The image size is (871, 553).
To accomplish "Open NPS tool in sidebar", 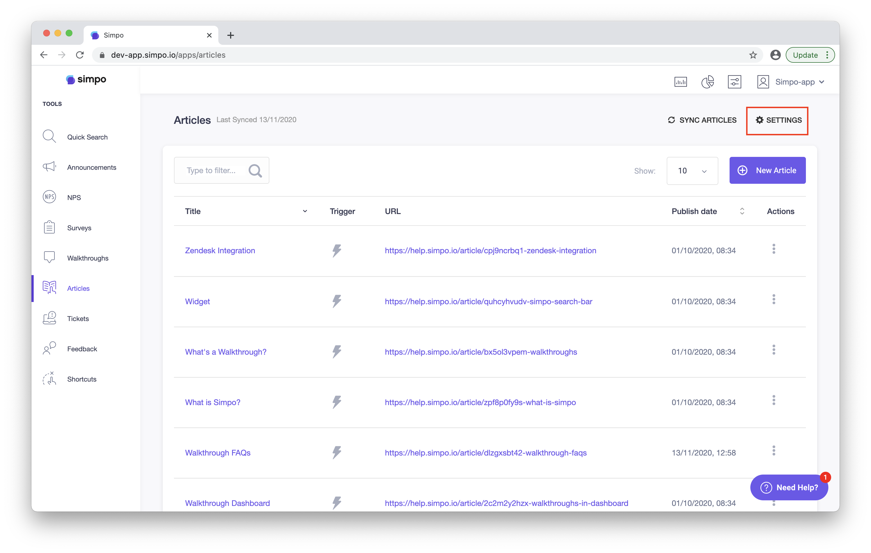I will point(74,197).
